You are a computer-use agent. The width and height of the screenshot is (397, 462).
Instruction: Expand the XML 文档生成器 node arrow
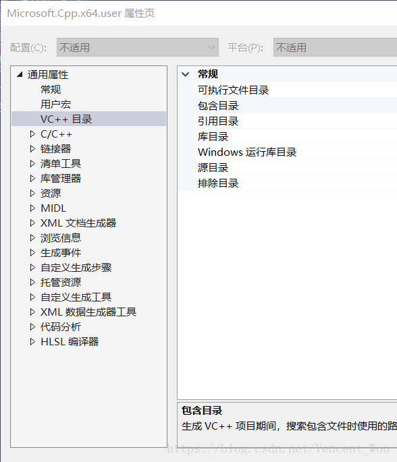(x=32, y=223)
